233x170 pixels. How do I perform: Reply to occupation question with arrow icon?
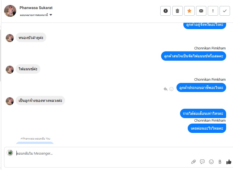(165, 89)
